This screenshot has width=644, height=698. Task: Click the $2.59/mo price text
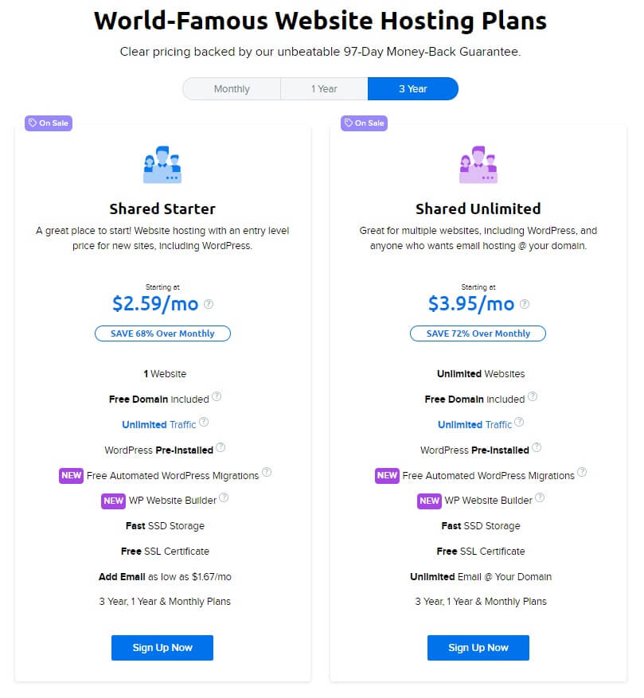(158, 303)
